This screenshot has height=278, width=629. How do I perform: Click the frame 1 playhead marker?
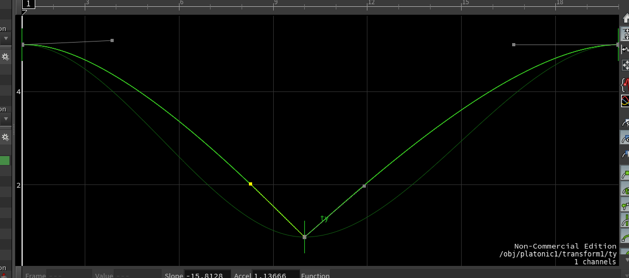pos(28,4)
